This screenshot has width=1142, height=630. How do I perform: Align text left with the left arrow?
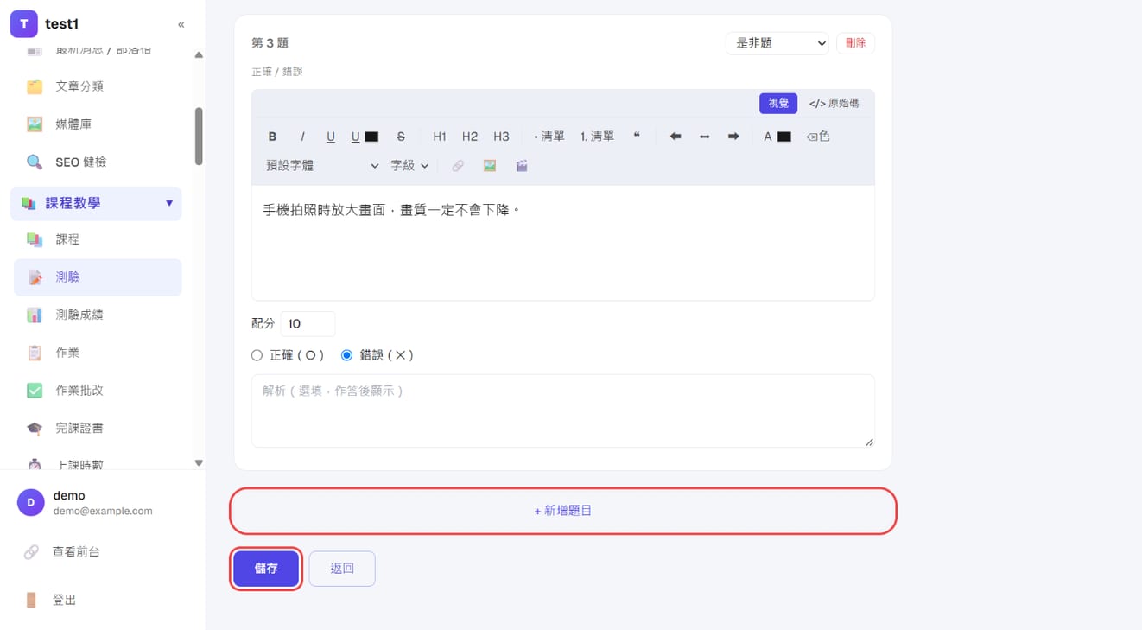[676, 137]
